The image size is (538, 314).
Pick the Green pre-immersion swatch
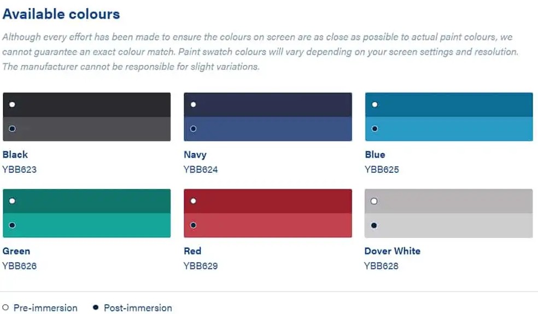(x=86, y=201)
